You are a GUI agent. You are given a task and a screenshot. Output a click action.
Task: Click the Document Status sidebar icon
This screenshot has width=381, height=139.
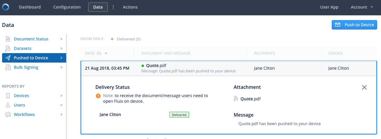(x=8, y=39)
